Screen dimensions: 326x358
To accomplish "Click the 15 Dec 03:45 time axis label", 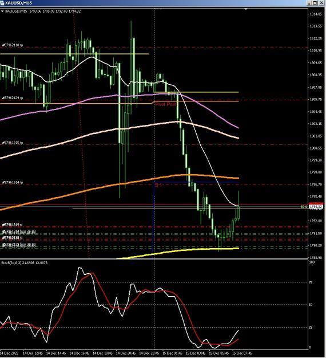I will (x=196, y=353).
